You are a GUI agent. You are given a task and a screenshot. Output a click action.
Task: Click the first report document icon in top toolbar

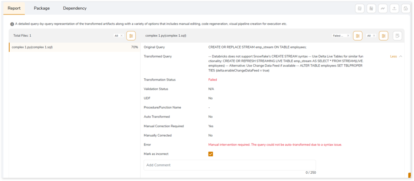pos(360,8)
